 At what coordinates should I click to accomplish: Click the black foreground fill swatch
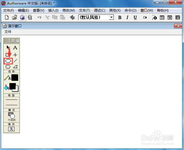12,86
